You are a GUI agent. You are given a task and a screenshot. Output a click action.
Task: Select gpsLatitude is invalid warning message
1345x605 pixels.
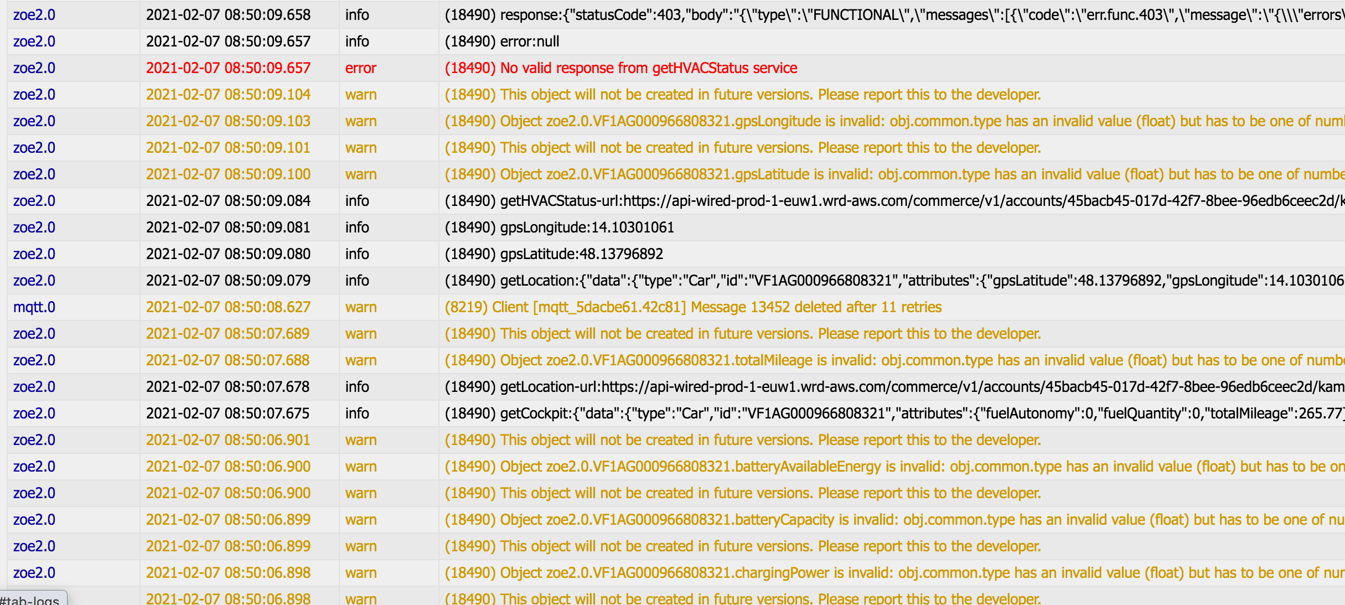coord(894,174)
